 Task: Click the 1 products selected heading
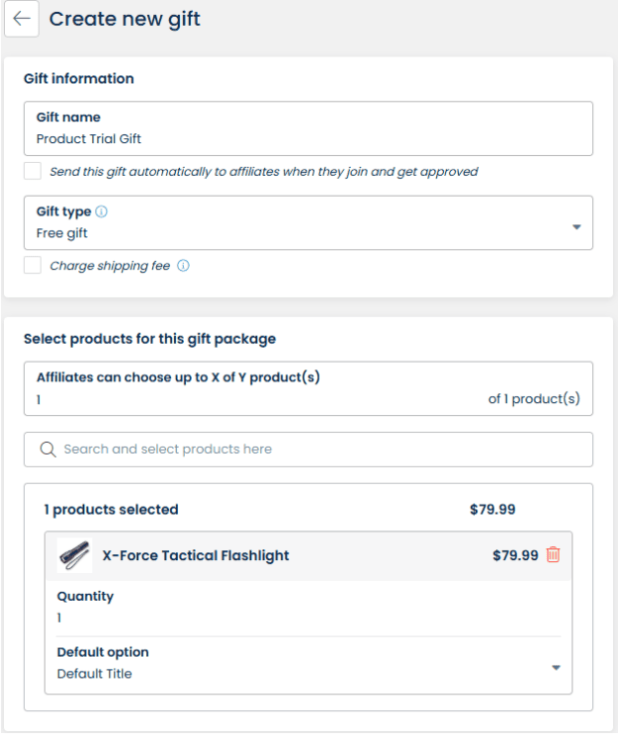point(111,510)
